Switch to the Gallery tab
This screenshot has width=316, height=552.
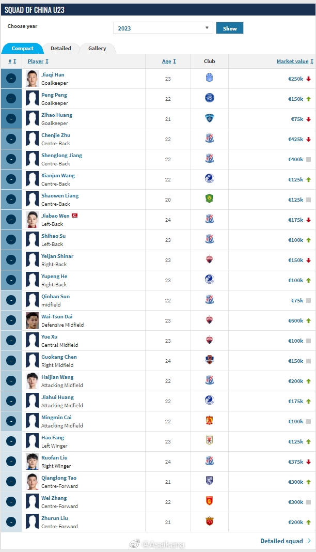coord(97,48)
